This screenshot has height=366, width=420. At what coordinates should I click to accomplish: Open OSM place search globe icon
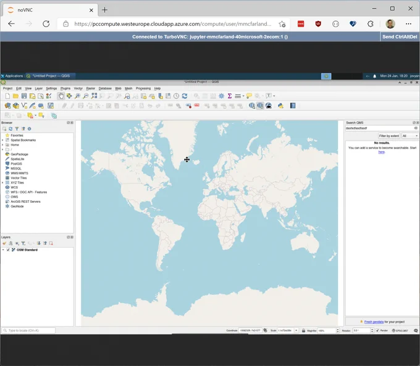[269, 106]
